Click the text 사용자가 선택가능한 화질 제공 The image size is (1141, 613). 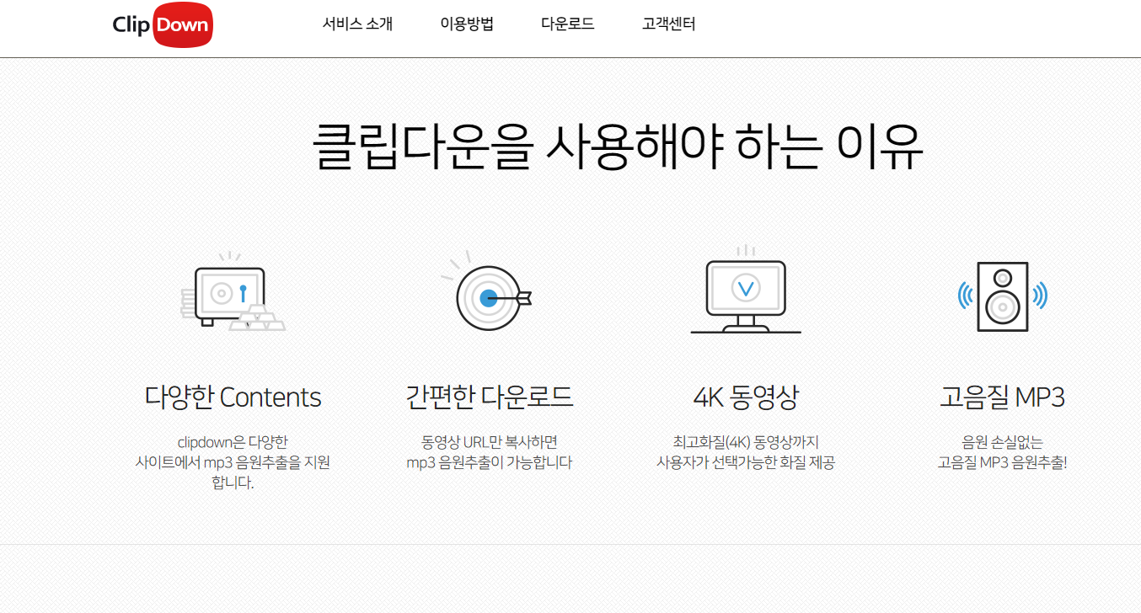point(746,462)
